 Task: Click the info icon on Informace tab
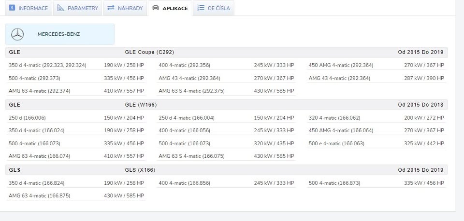12,8
